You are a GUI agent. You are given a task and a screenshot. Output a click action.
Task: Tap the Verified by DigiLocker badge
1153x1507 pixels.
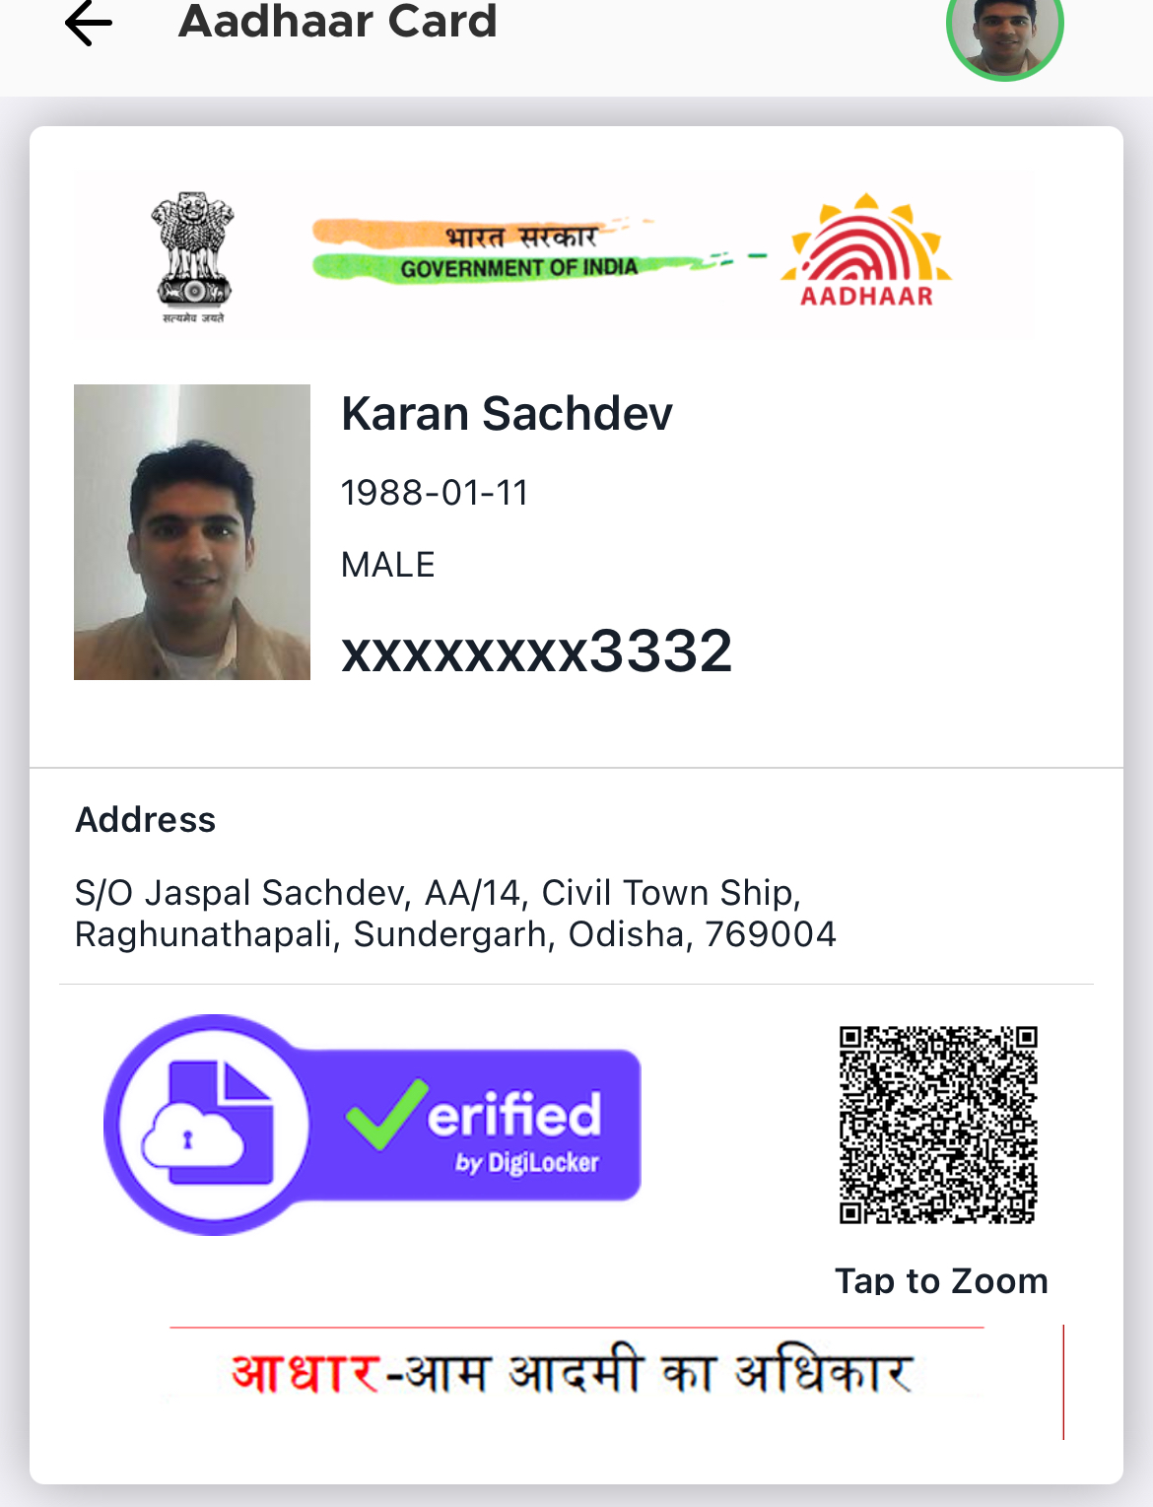pyautogui.click(x=373, y=1125)
